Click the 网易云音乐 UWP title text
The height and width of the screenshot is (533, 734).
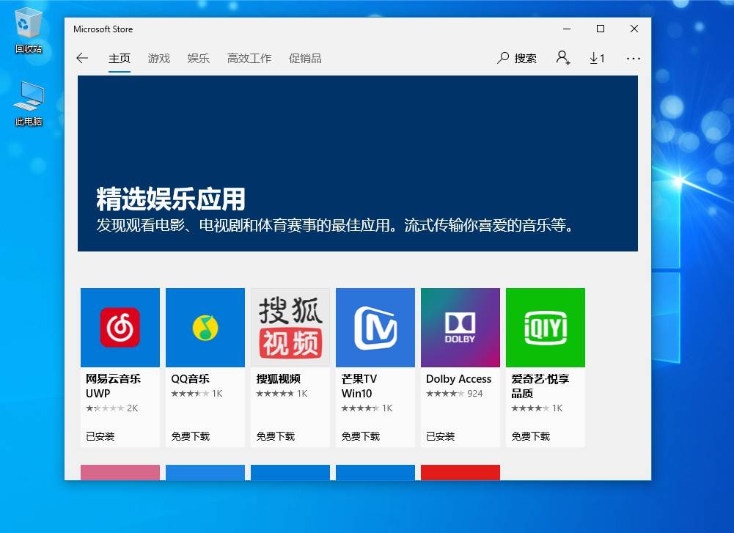tap(113, 386)
